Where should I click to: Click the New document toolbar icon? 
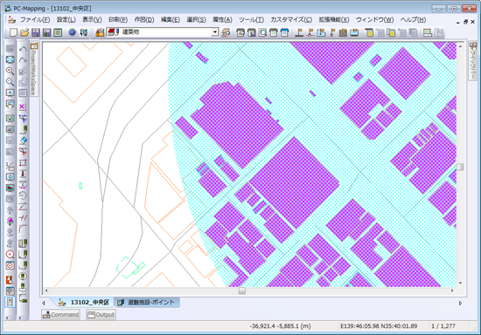point(13,32)
